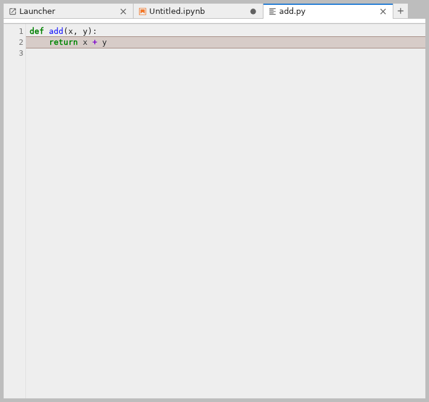Click the unsaved dot on Untitled.ipynb tab

253,12
